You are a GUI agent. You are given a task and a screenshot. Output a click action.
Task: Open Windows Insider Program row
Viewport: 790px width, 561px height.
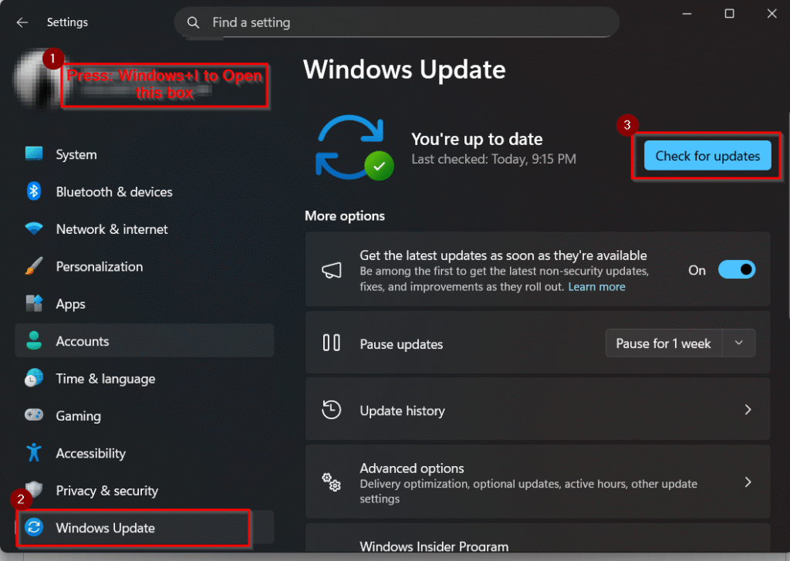(x=538, y=537)
